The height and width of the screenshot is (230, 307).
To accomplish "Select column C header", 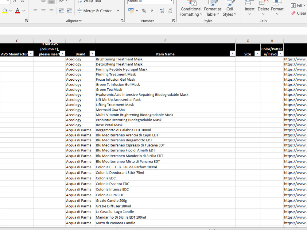I will tap(17, 41).
